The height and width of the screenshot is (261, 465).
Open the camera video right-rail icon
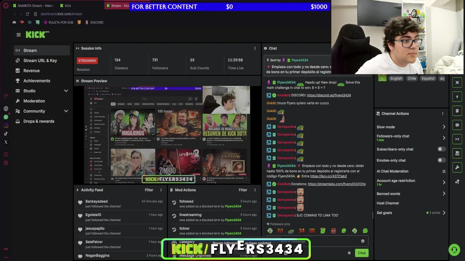[x=457, y=153]
